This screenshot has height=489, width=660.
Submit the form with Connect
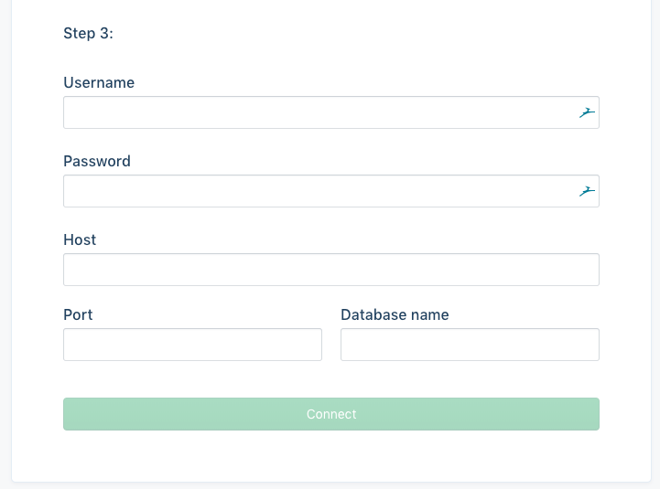[x=330, y=414]
